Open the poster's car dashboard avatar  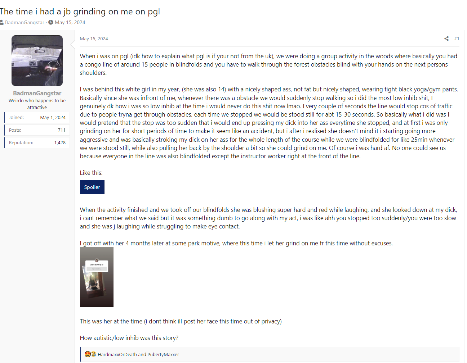[x=37, y=60]
